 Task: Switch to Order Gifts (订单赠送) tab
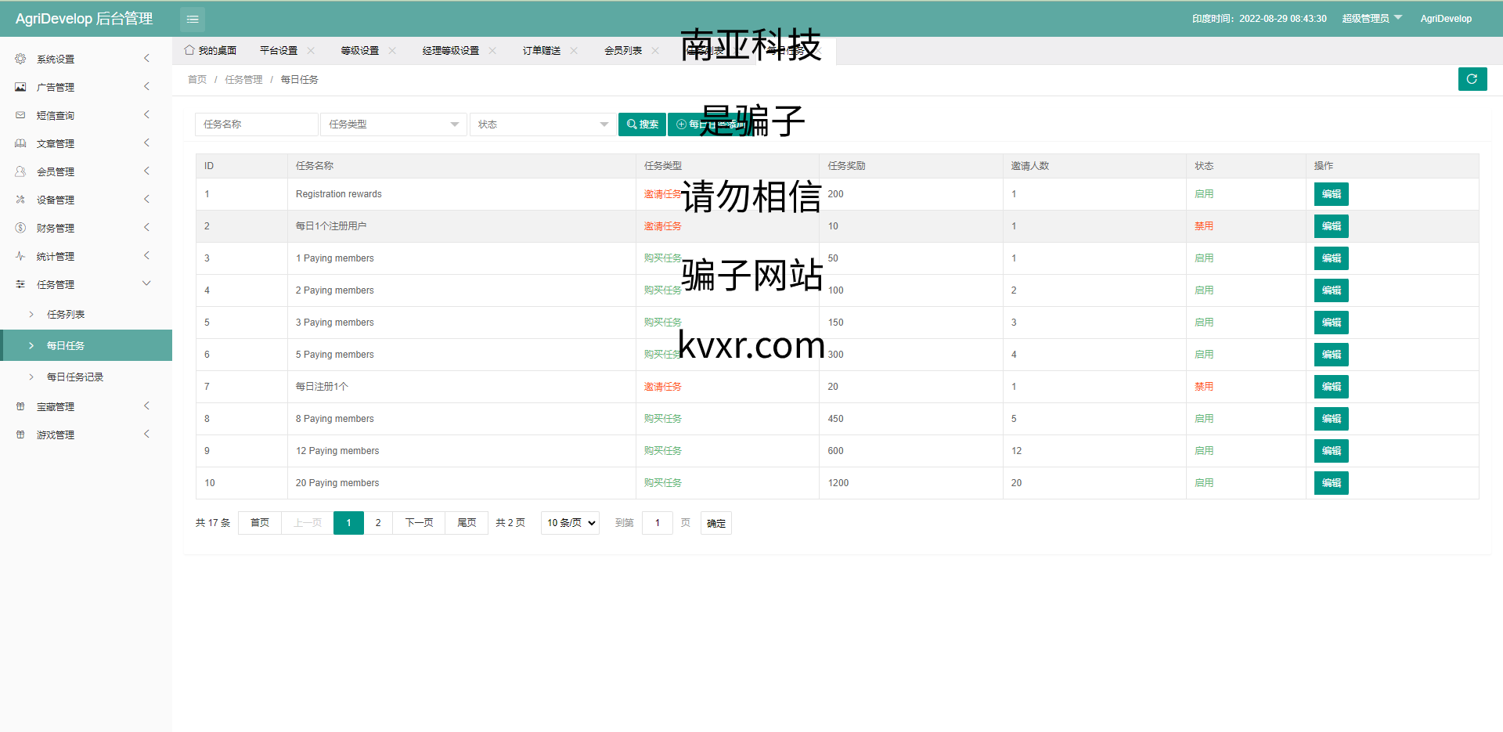[x=542, y=50]
